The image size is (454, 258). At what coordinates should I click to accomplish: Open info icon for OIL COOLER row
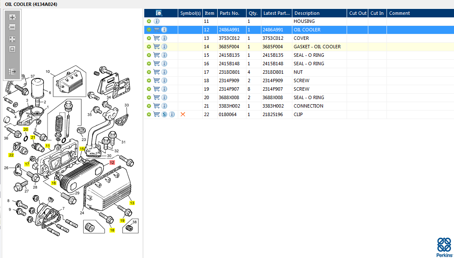click(164, 30)
